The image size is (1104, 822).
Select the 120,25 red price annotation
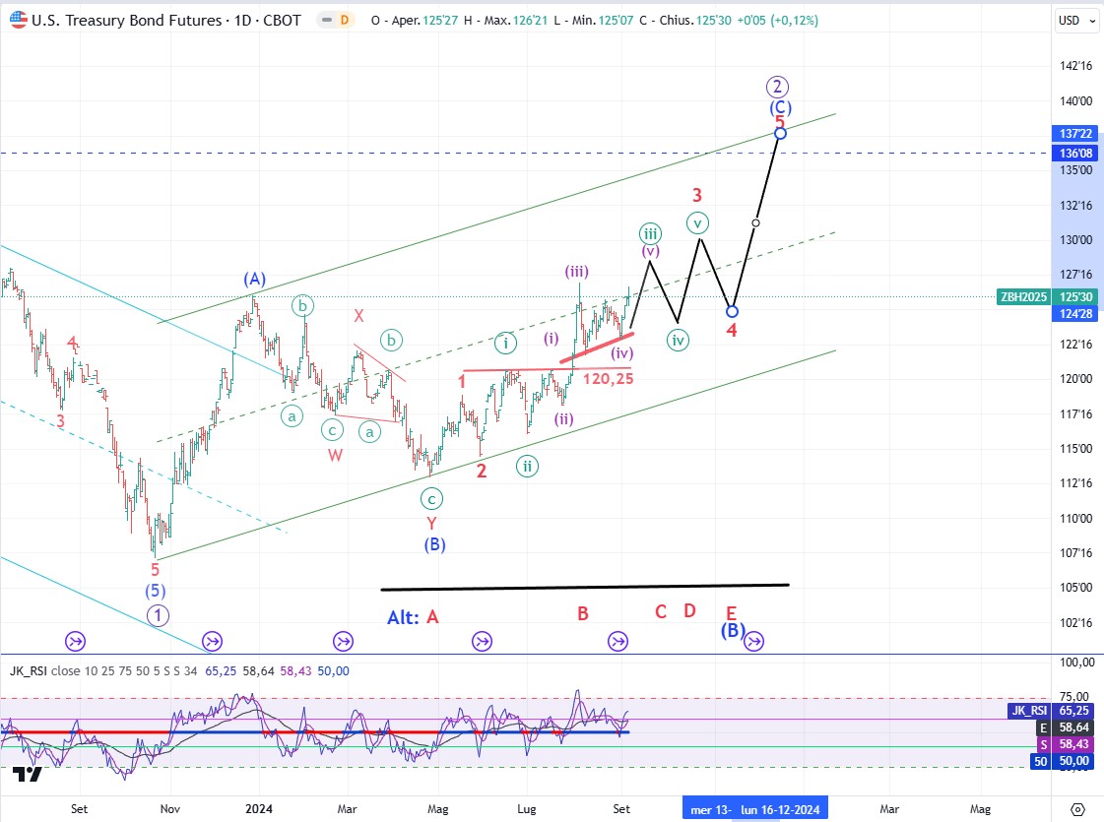point(609,379)
